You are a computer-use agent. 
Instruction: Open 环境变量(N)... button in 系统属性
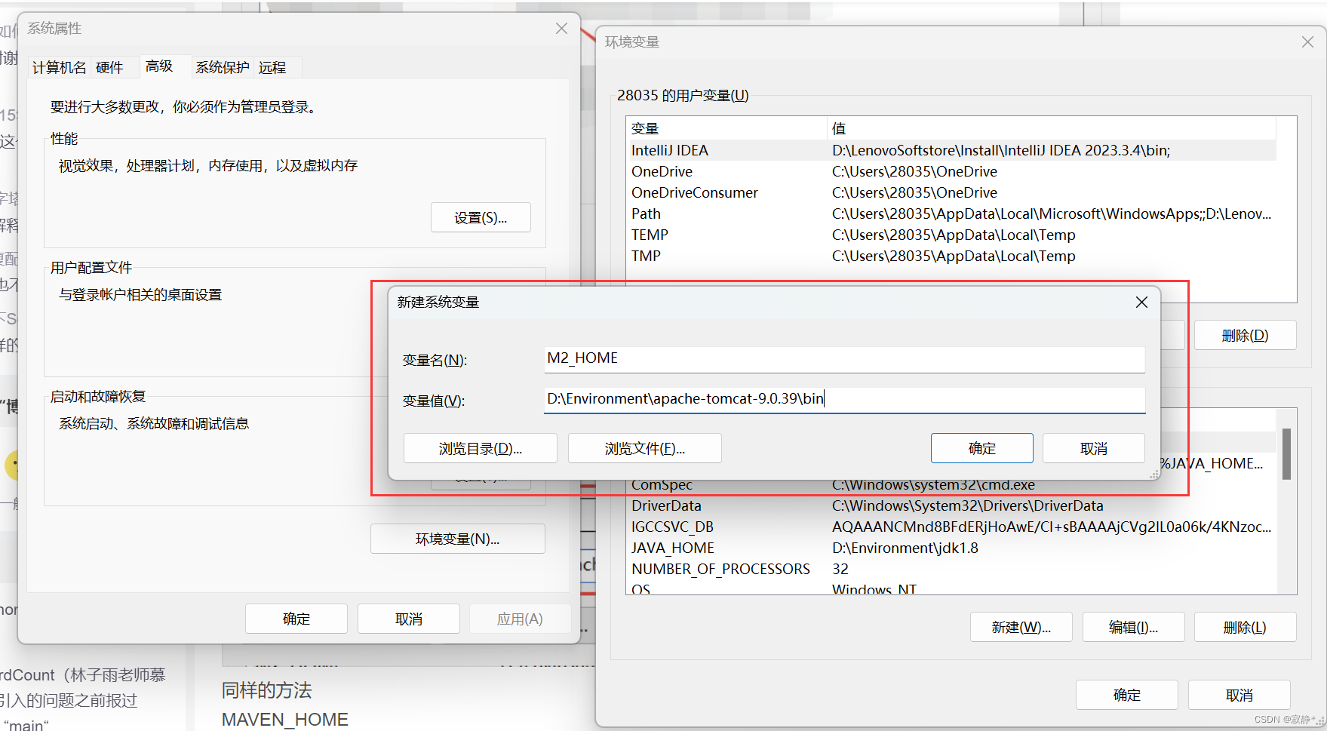coord(457,539)
